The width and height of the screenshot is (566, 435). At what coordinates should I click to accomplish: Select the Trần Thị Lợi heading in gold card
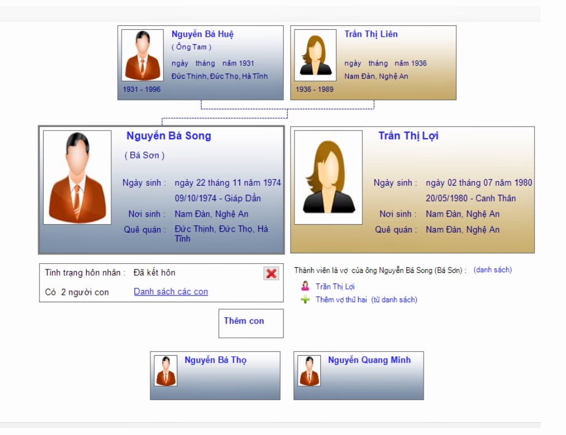(x=408, y=136)
